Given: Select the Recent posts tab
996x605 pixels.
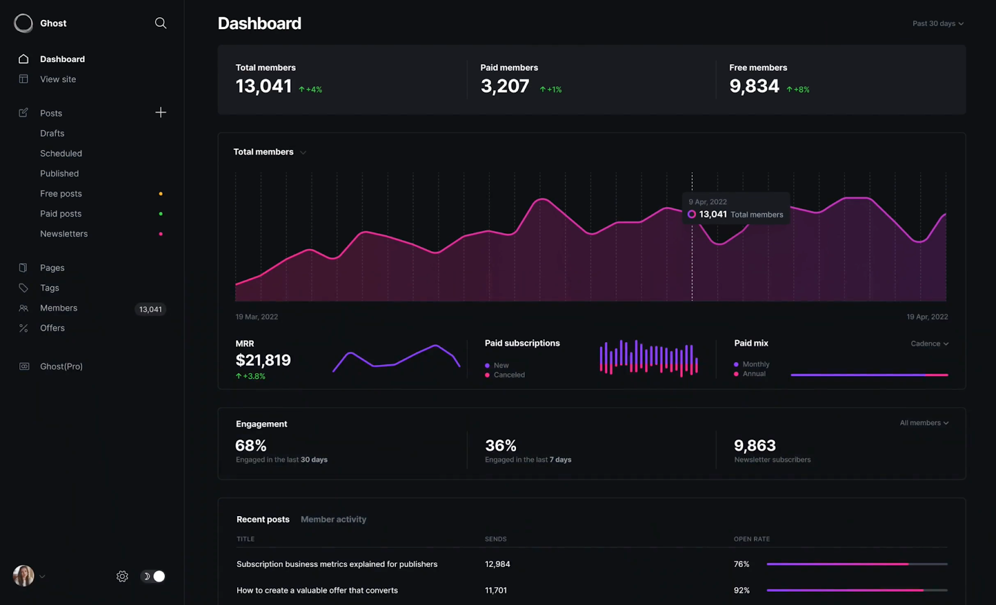Looking at the screenshot, I should click(x=263, y=519).
